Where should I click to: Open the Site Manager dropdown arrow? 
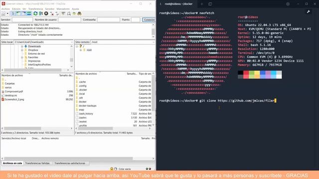click(x=7, y=13)
